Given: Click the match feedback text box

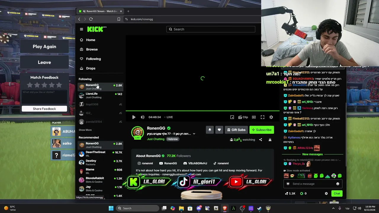Looking at the screenshot, I should [x=44, y=97].
